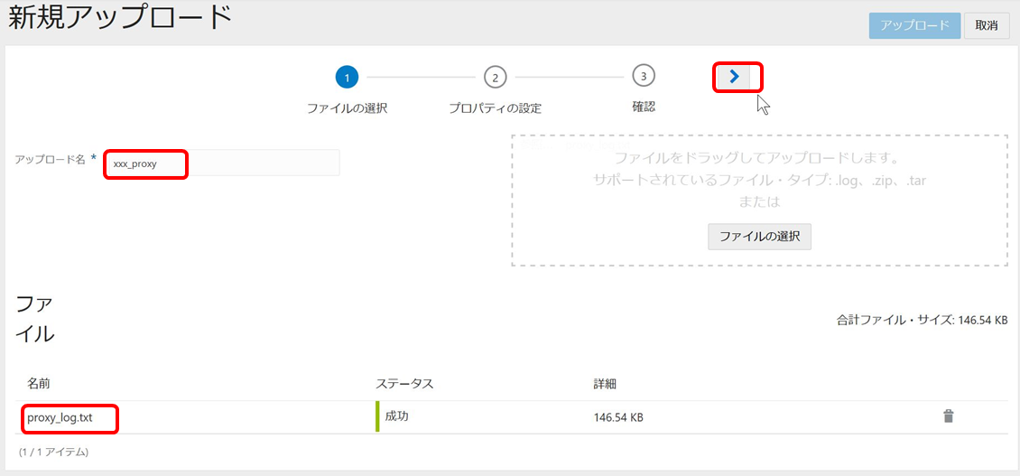Click the 詳細 column header
This screenshot has width=1020, height=476.
[x=605, y=383]
